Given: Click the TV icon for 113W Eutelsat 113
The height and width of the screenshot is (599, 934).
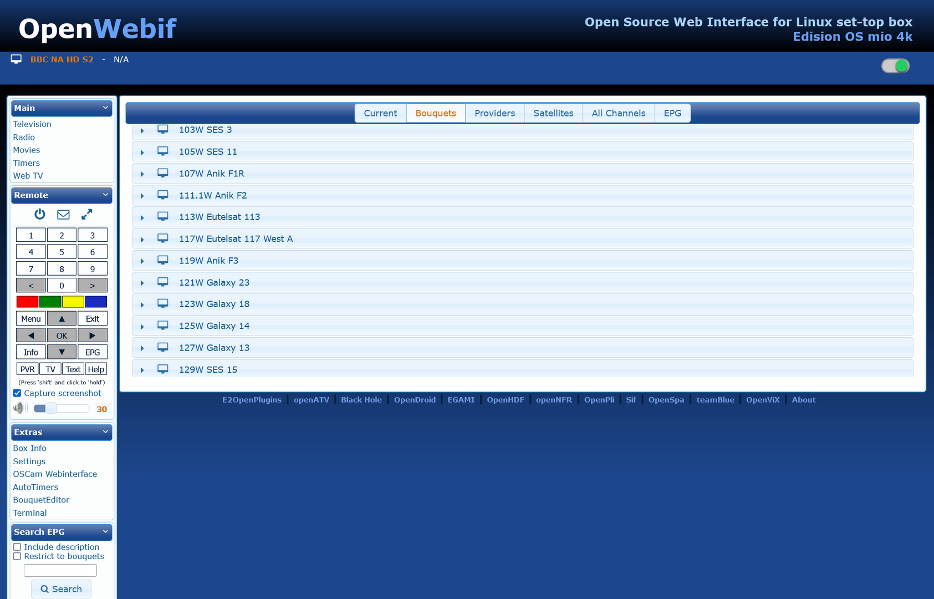Looking at the screenshot, I should tap(163, 216).
